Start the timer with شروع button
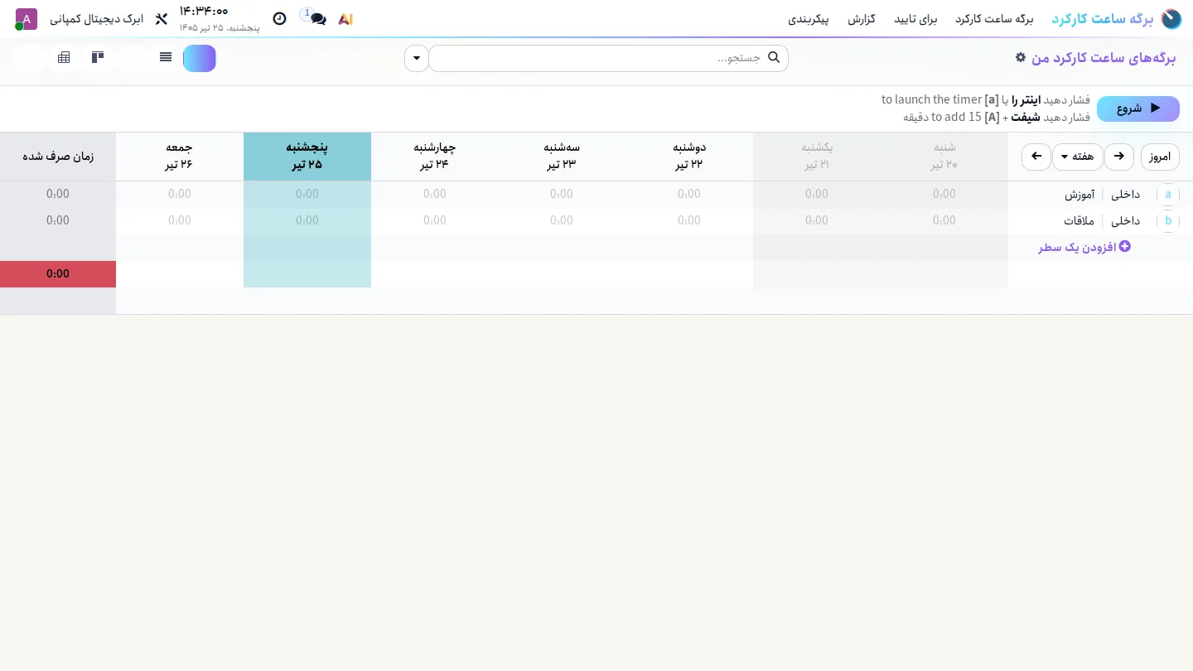Screen dimensions: 1193x671 1138,109
